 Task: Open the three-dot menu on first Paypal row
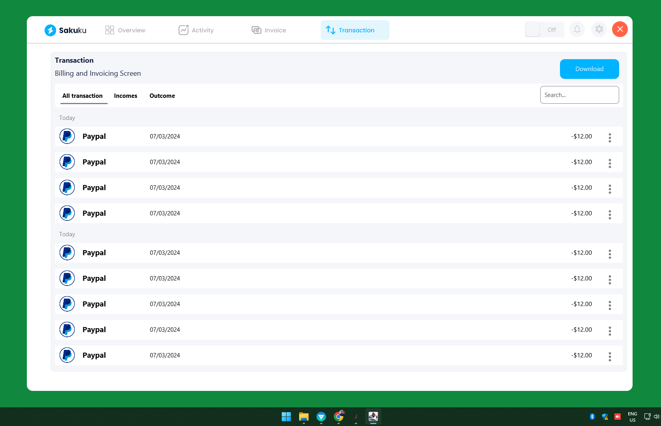[610, 138]
